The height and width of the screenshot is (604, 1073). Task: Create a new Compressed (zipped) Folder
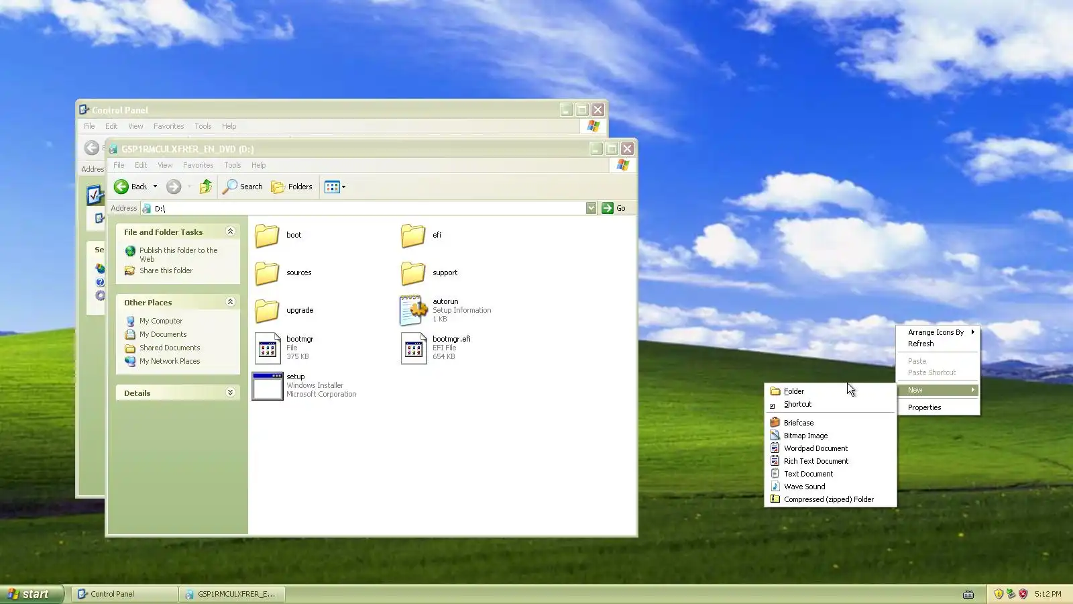pos(830,499)
